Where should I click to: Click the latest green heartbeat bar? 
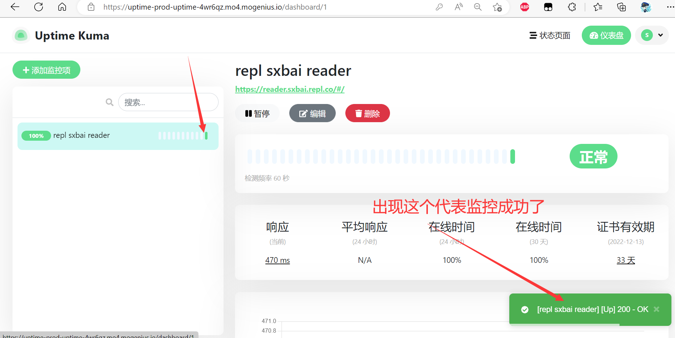512,156
